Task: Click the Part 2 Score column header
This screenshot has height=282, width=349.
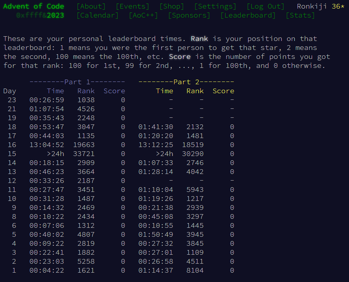Action: click(223, 91)
